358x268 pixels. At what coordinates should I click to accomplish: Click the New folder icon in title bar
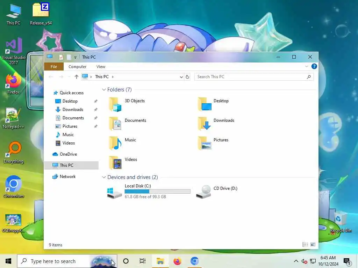pos(69,57)
